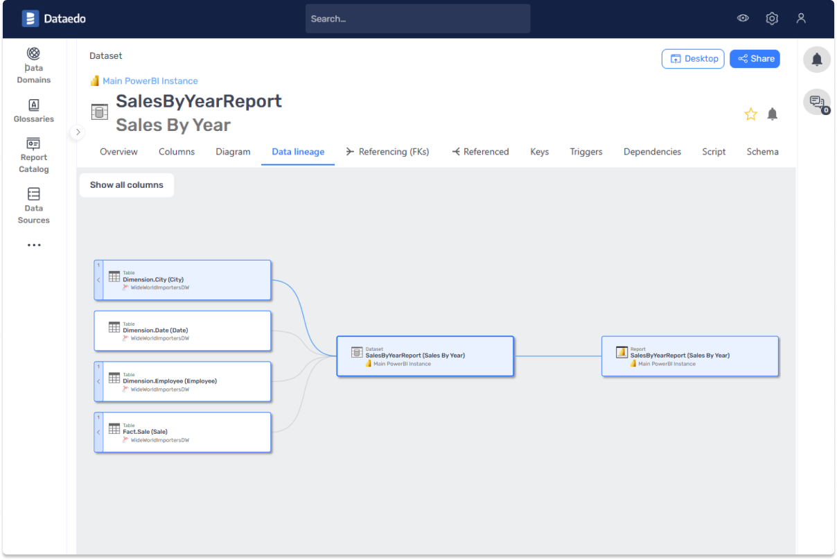Viewport: 837px width, 560px height.
Task: Click the Desktop button
Action: (693, 59)
